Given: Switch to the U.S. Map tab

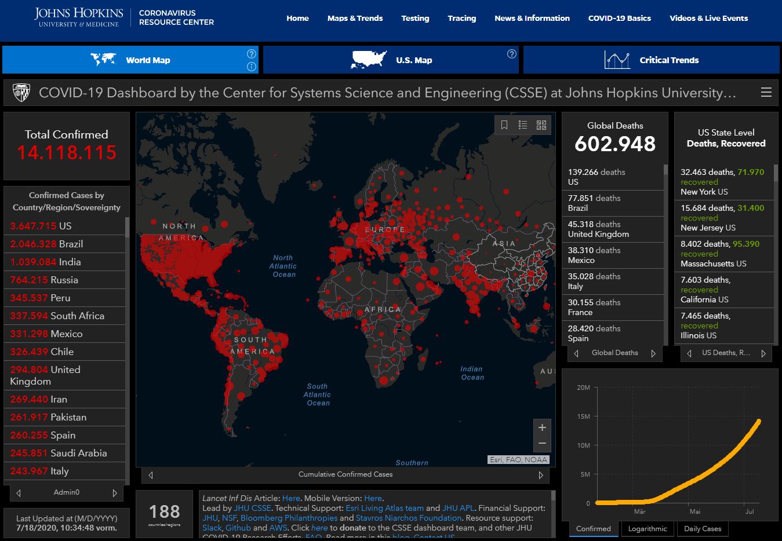Looking at the screenshot, I should (391, 60).
